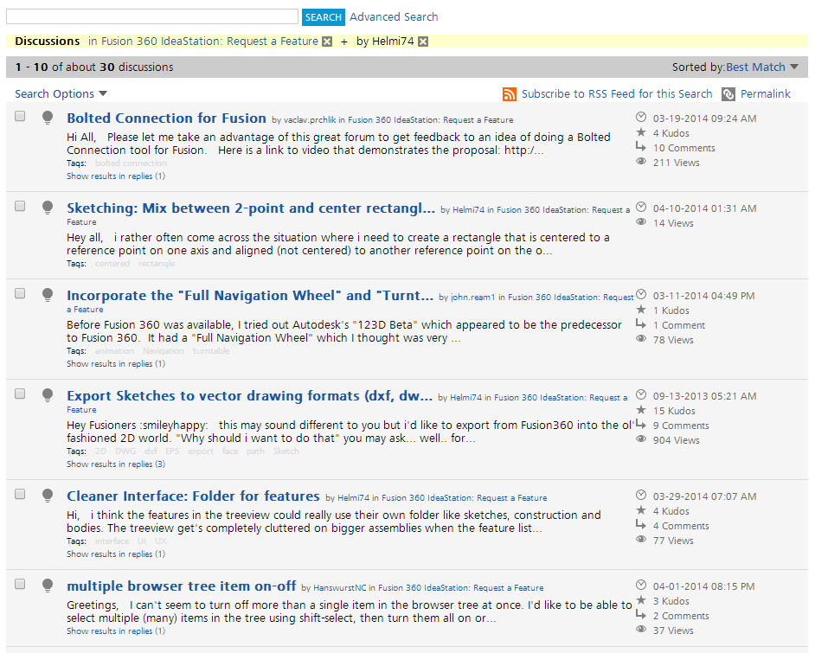Check the box for Incorporate the Full Navigation Wheel
Image resolution: width=815 pixels, height=653 pixels.
(20, 293)
